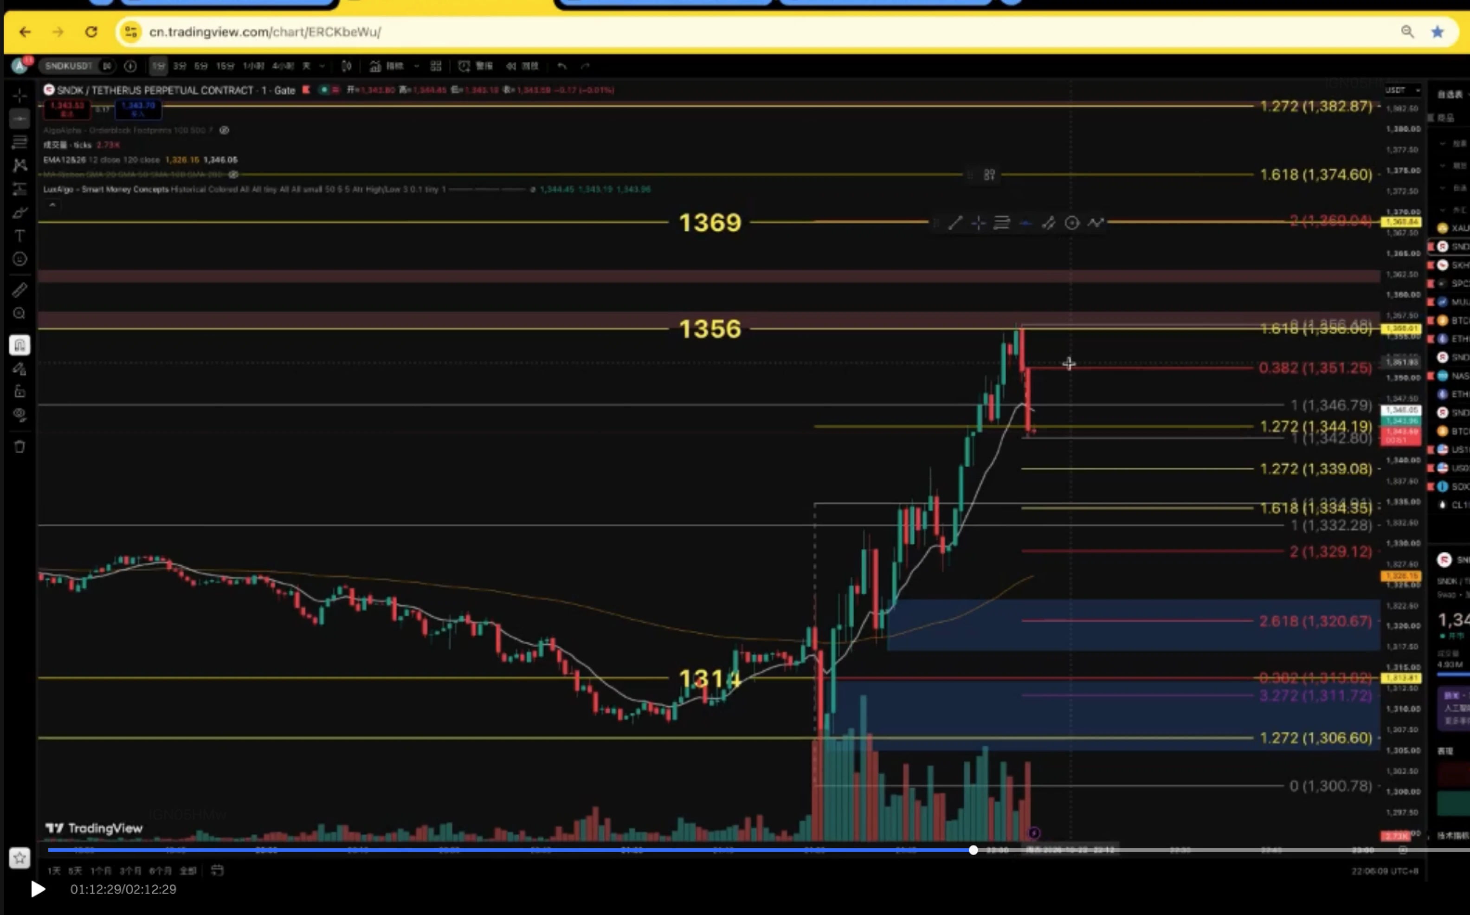Switch to the 1小时 timeframe
Image resolution: width=1470 pixels, height=915 pixels.
(x=253, y=66)
